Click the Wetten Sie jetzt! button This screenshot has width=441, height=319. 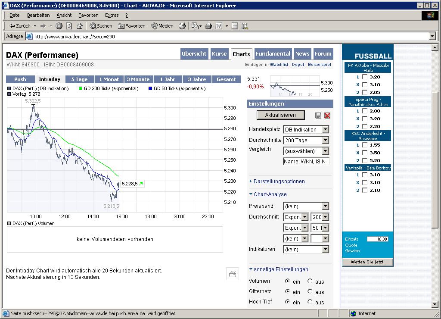368,262
